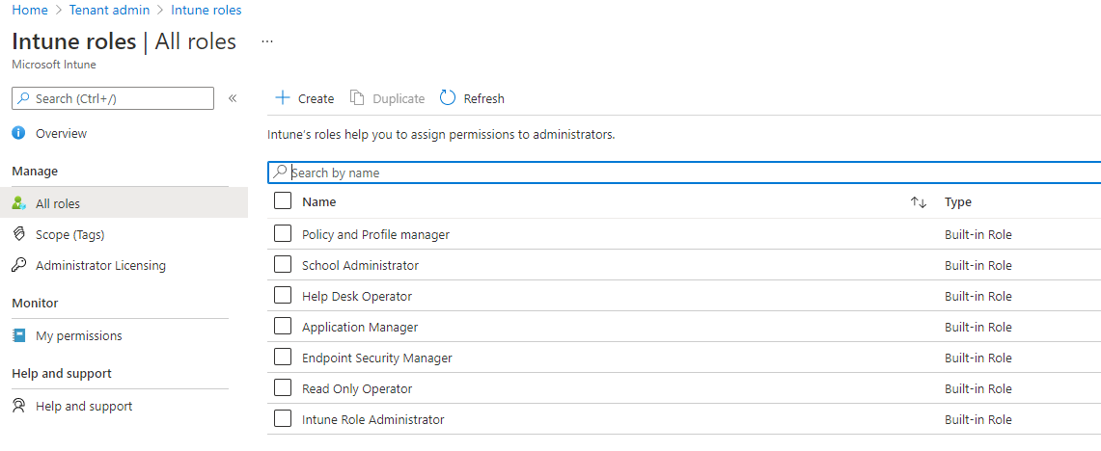Focus the sidebar Search (Ctrl+/) box
Image resolution: width=1101 pixels, height=451 pixels.
click(113, 98)
